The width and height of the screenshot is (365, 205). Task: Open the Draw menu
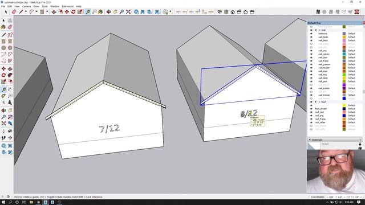[36, 6]
